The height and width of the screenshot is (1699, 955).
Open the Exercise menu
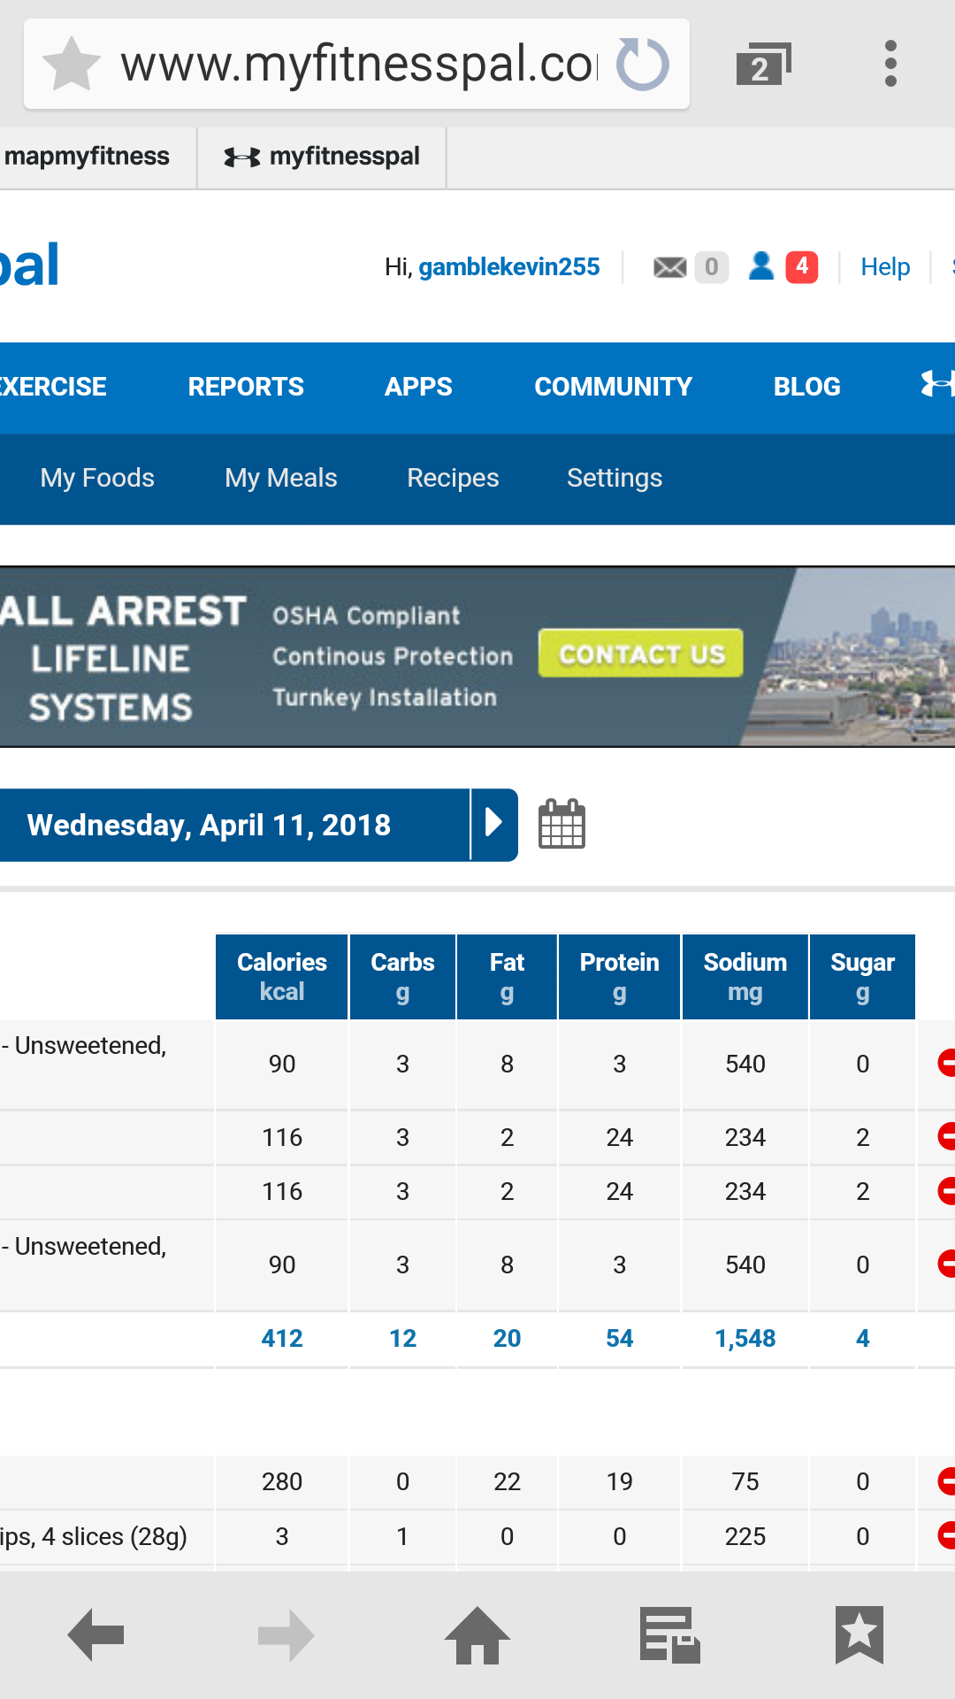(53, 387)
